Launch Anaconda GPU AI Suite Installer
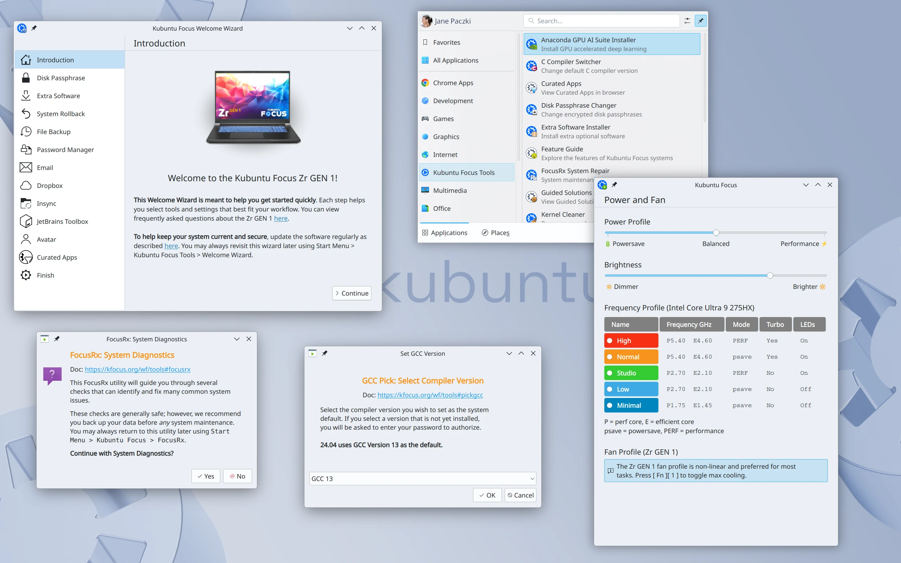901x563 pixels. click(x=612, y=44)
